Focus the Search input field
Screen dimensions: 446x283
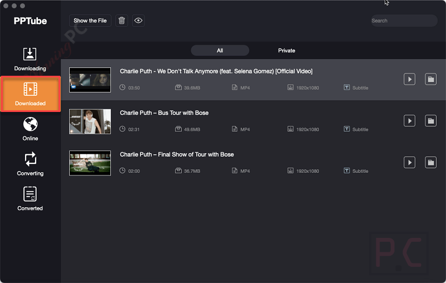tap(404, 21)
